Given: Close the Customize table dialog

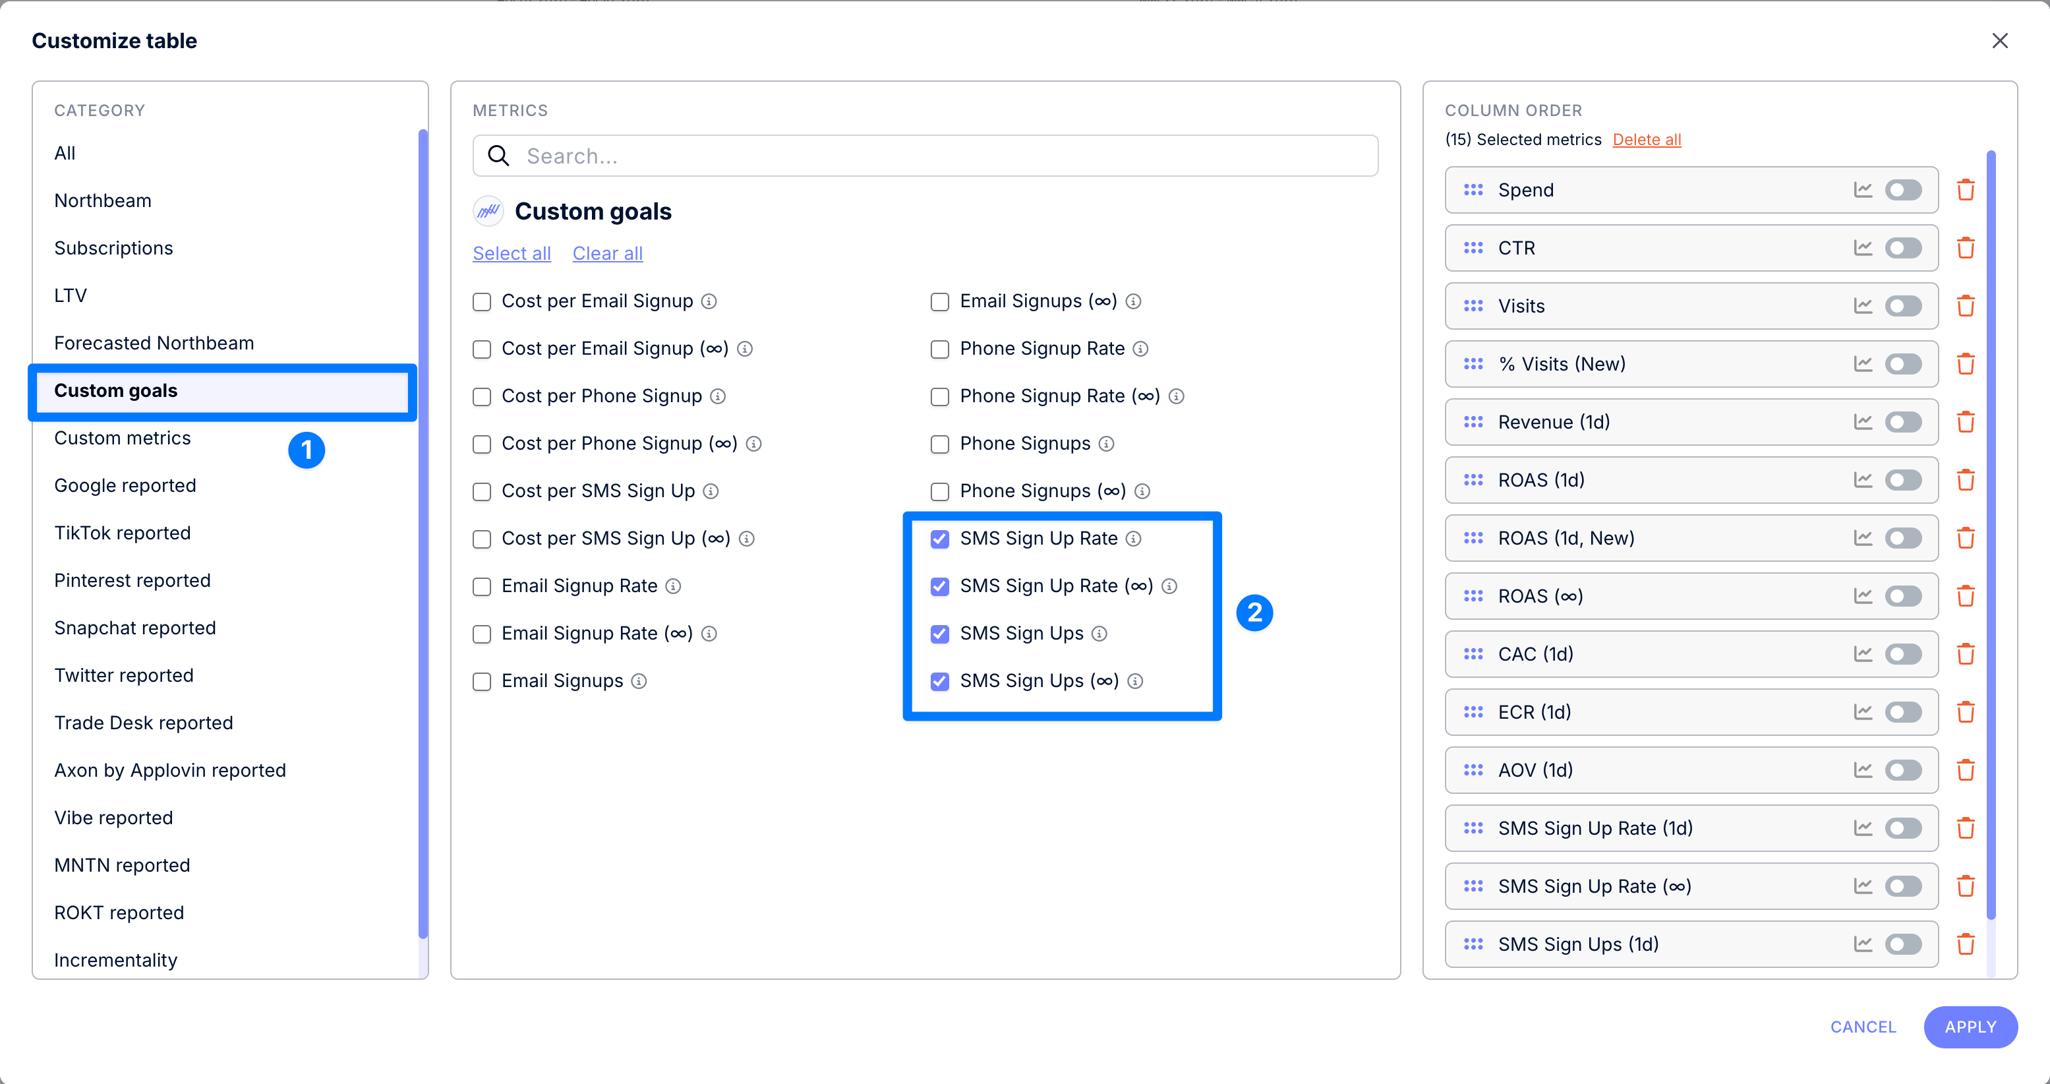Looking at the screenshot, I should pyautogui.click(x=2000, y=41).
